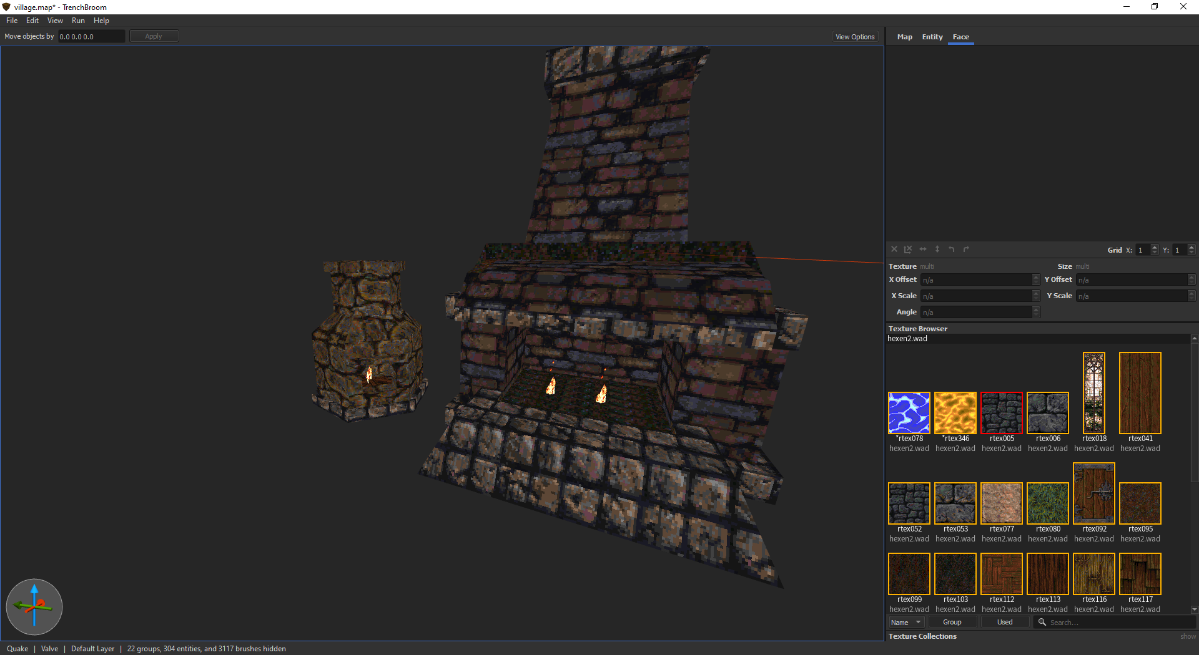Click the reset texture attributes icon
The width and height of the screenshot is (1199, 655).
coord(894,250)
